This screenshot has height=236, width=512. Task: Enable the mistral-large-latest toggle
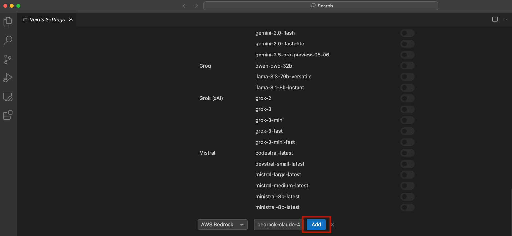pos(407,175)
